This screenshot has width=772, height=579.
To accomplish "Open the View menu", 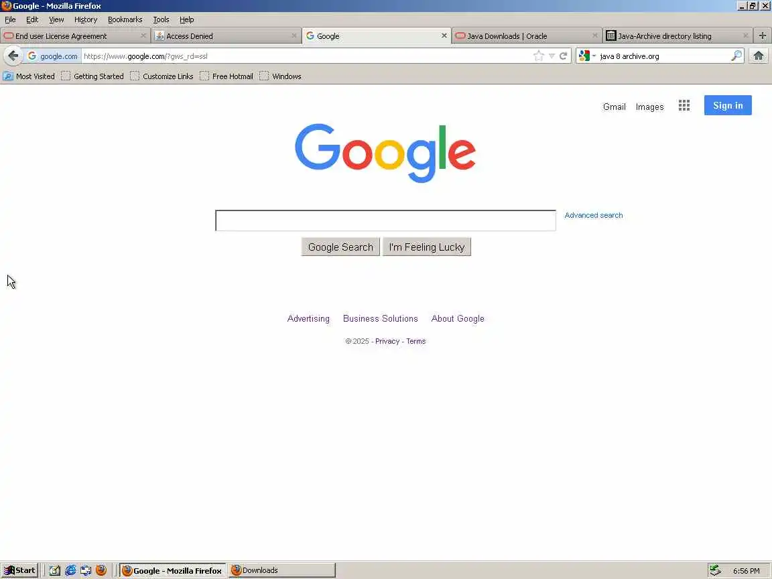I will coord(56,19).
